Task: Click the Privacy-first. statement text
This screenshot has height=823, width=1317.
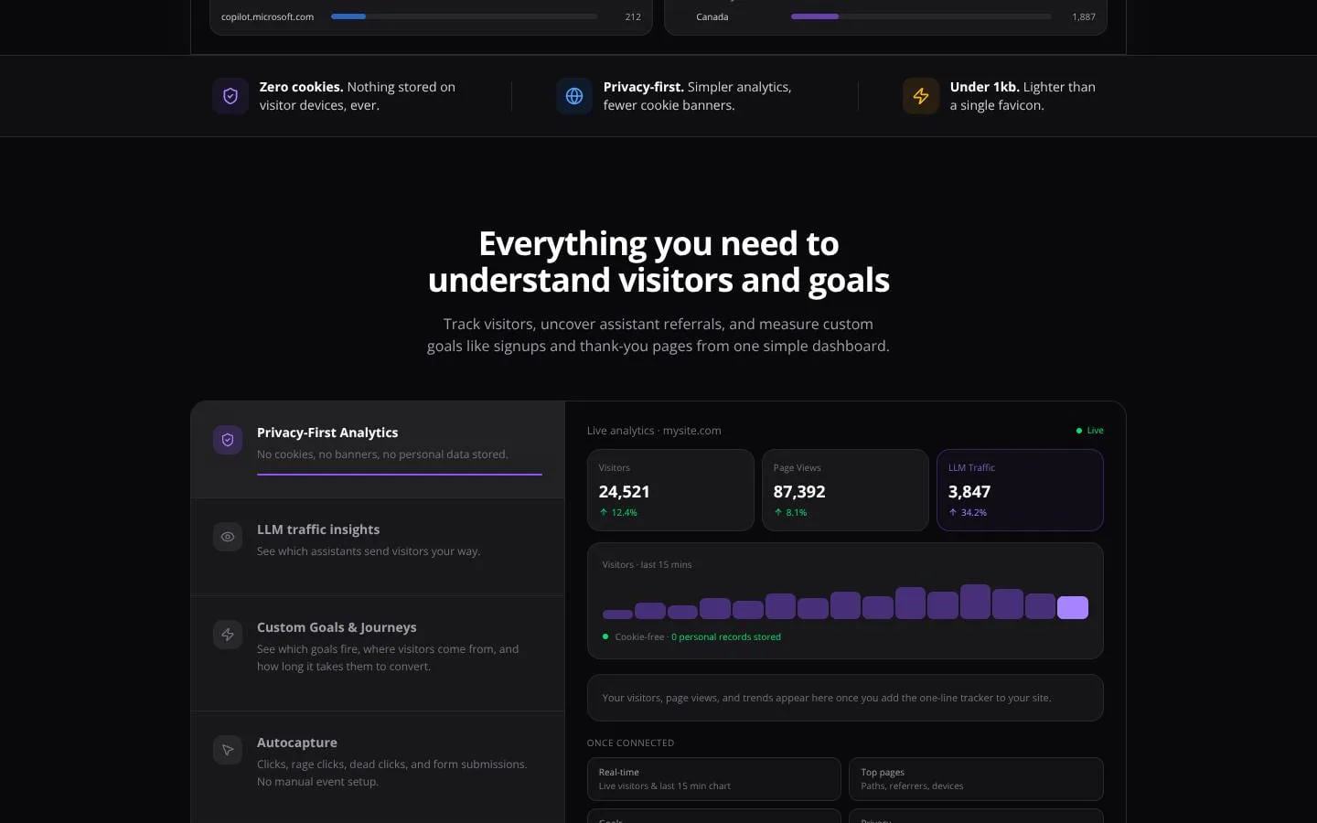Action: pos(698,96)
